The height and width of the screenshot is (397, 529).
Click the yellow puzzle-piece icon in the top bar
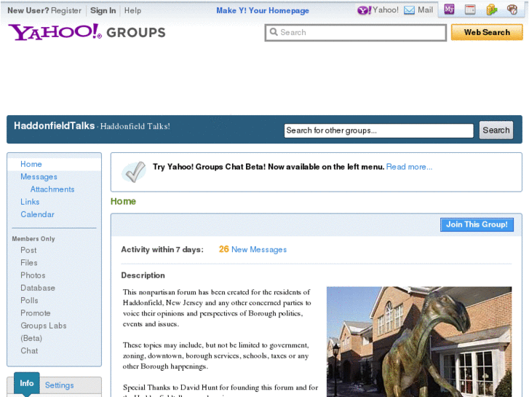(x=492, y=9)
